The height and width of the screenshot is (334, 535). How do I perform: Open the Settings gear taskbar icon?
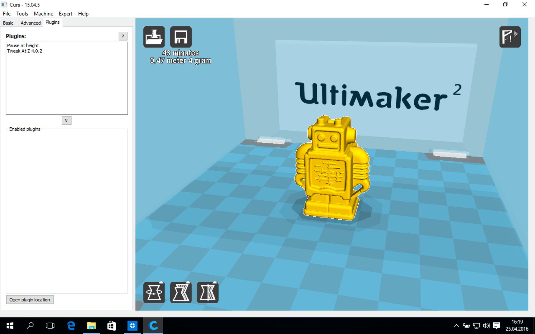(132, 326)
